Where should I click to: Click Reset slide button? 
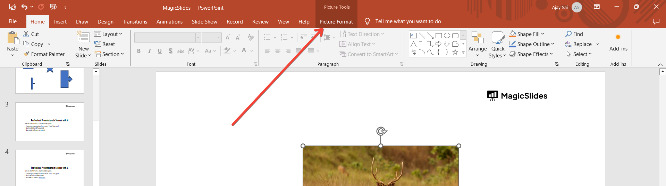[x=105, y=44]
